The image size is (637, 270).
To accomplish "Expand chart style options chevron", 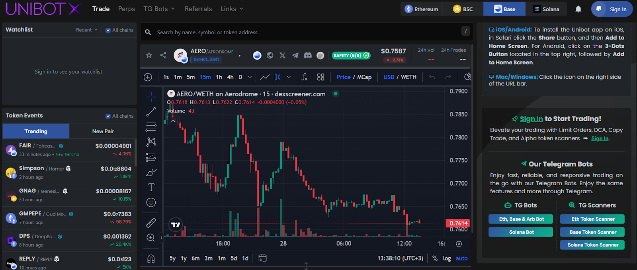I will click(x=289, y=77).
